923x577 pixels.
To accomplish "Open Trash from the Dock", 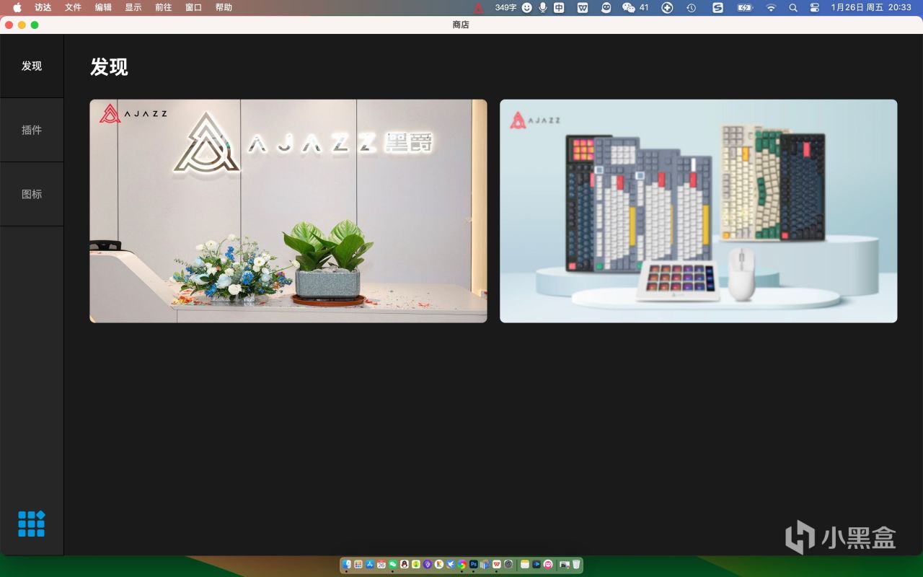I will (x=576, y=564).
